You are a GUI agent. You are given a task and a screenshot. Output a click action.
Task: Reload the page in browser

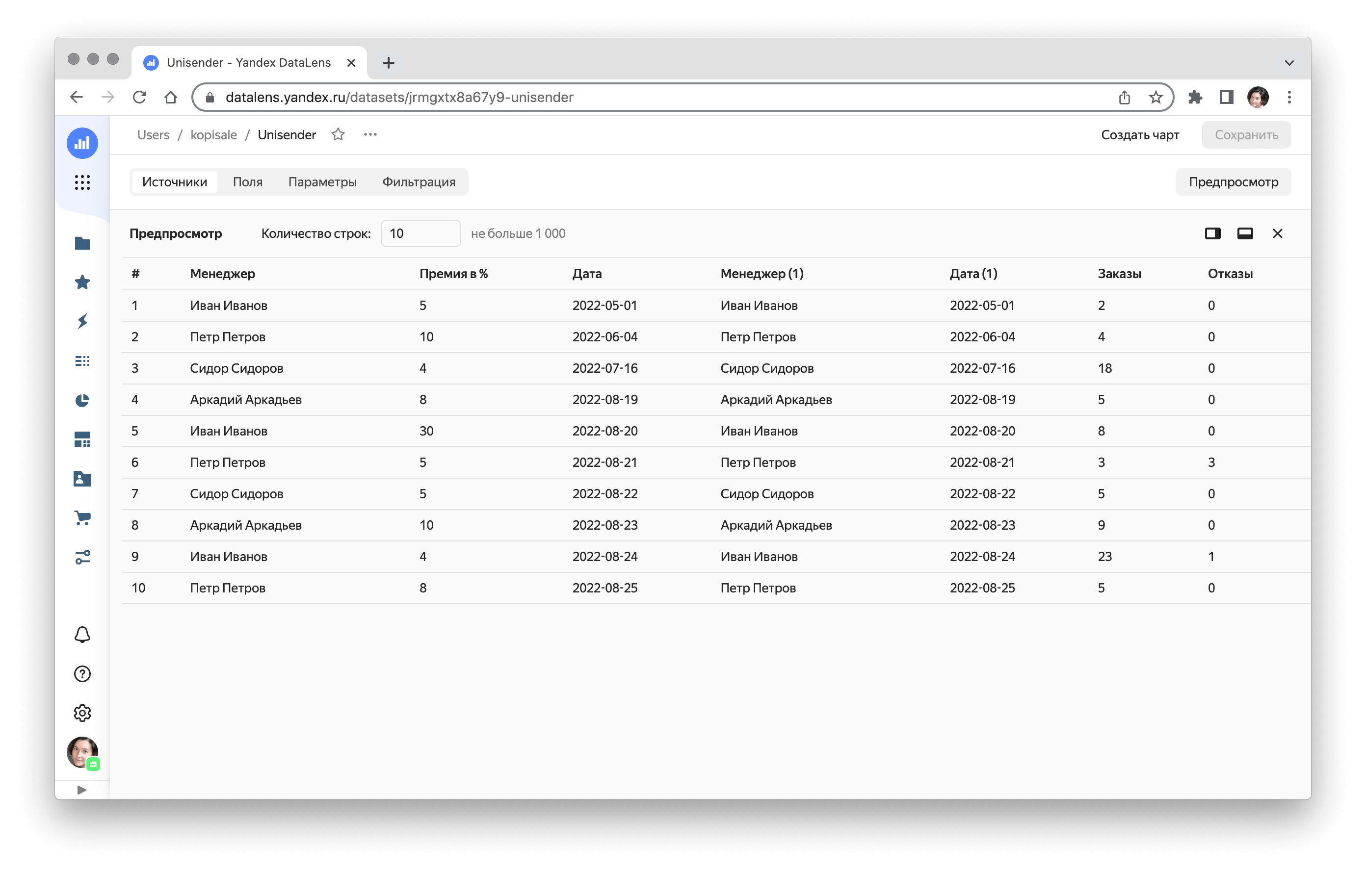(139, 97)
